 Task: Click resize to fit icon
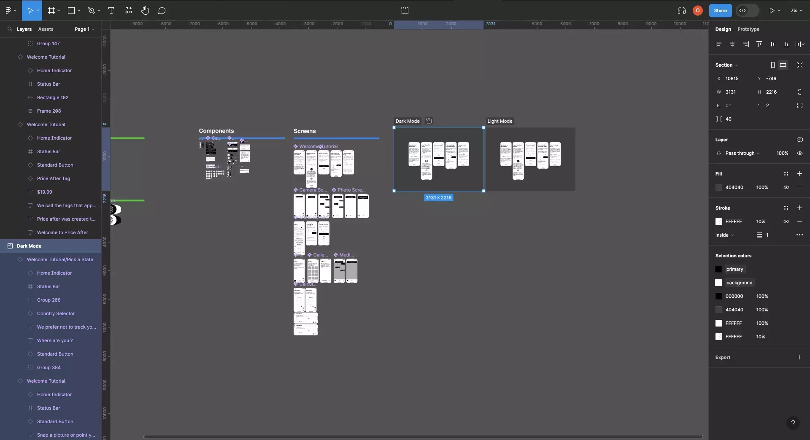click(x=799, y=65)
